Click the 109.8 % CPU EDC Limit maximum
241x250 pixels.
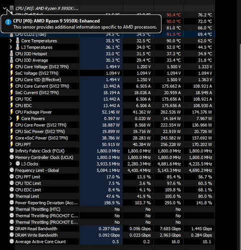[x=173, y=189]
